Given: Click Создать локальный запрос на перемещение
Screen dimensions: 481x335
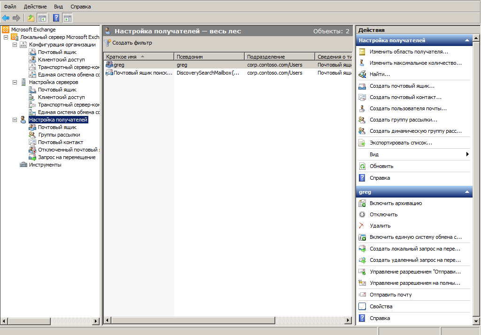Looking at the screenshot, I should [x=415, y=249].
